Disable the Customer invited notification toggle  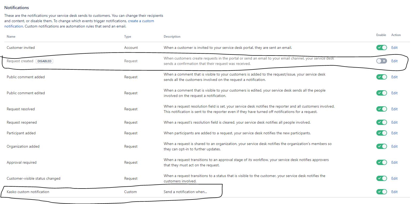pyautogui.click(x=381, y=48)
